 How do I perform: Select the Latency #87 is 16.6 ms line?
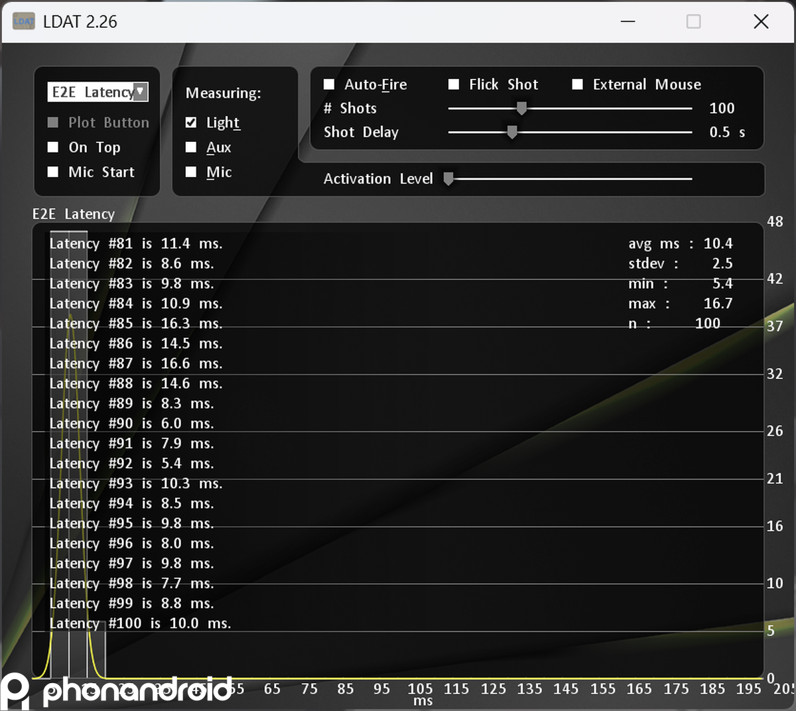click(x=136, y=363)
